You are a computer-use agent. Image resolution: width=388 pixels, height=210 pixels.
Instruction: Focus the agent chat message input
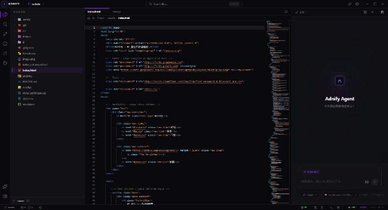click(x=332, y=181)
